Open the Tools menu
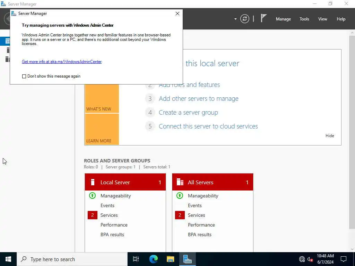Viewport: 355px width, 266px height. (x=304, y=19)
